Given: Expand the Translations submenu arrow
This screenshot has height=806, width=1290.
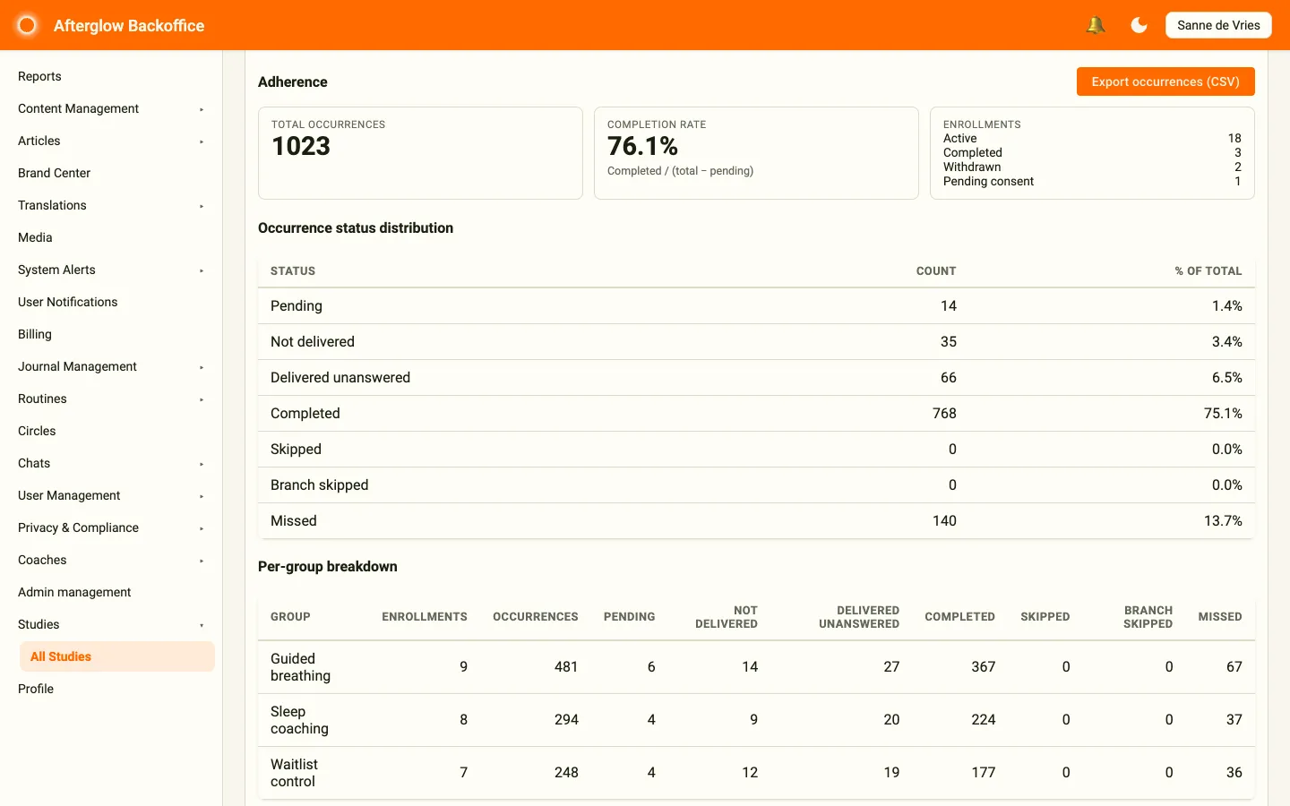Looking at the screenshot, I should click(202, 206).
